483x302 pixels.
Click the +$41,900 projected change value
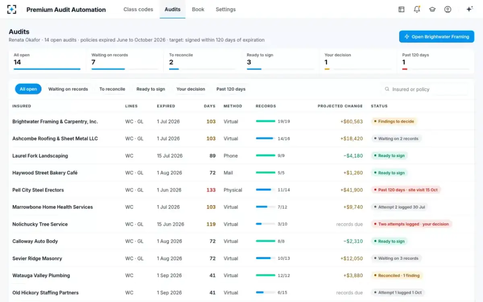click(351, 190)
